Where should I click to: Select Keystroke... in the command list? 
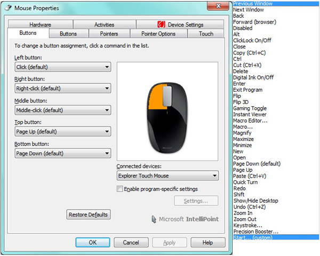tap(276, 226)
